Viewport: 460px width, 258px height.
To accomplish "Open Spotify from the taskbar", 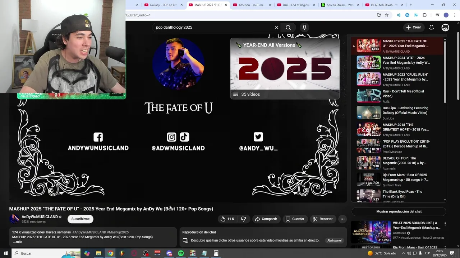I will pos(181,253).
